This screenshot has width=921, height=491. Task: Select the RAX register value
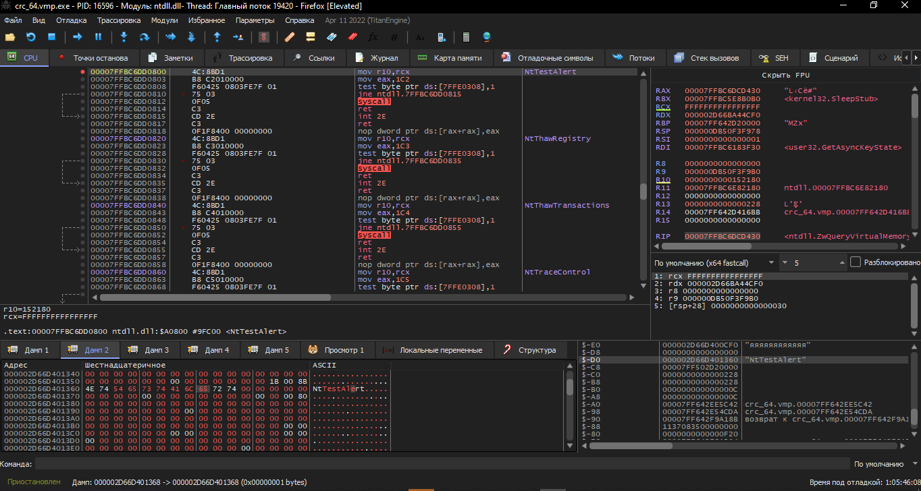pyautogui.click(x=722, y=90)
